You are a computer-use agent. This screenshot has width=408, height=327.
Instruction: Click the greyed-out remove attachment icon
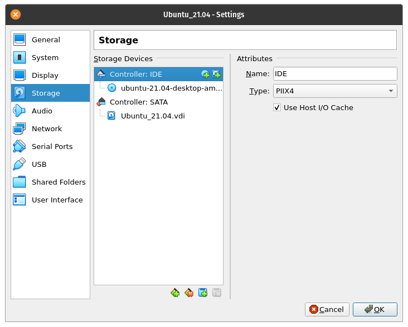point(217,293)
